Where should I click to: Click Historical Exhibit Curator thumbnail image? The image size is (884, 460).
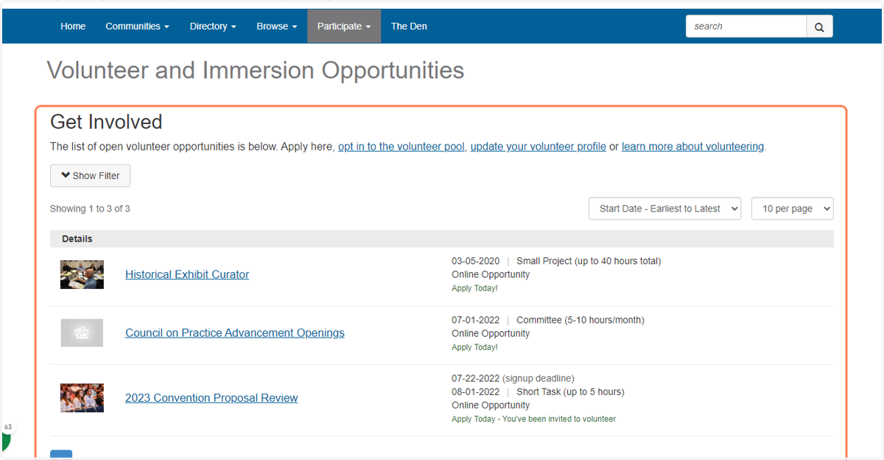pos(82,274)
